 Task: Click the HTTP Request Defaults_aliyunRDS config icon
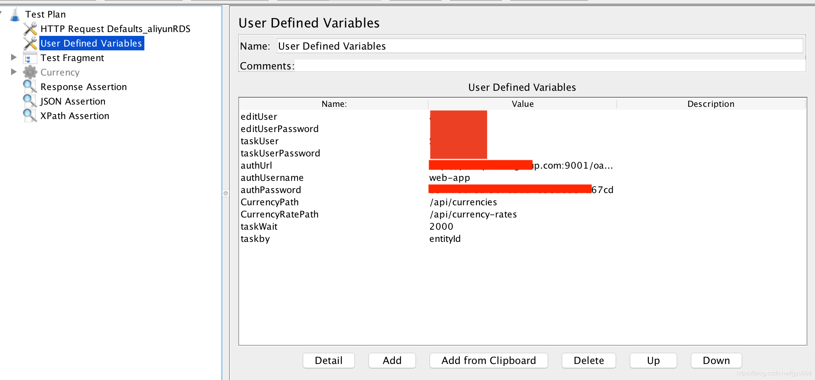click(x=30, y=29)
